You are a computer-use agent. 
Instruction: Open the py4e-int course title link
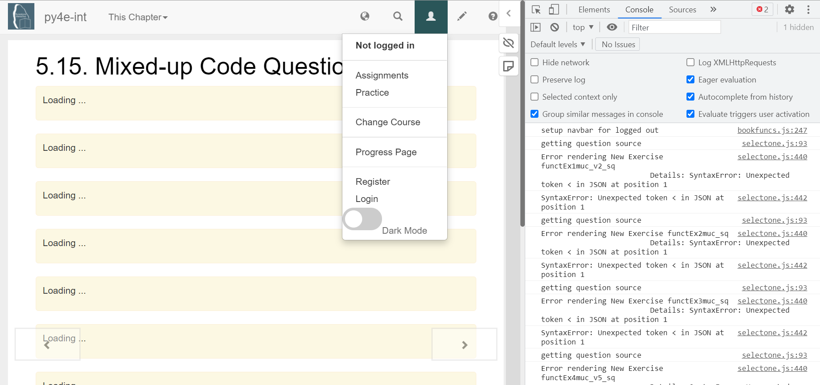tap(65, 17)
